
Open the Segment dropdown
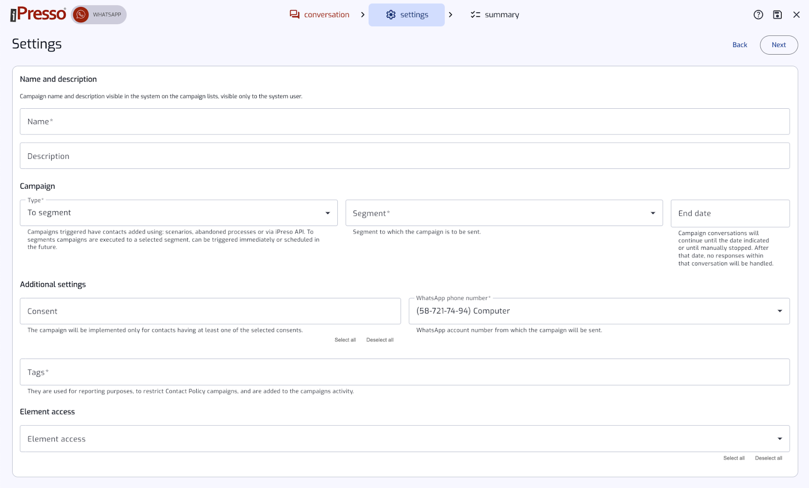(x=504, y=213)
